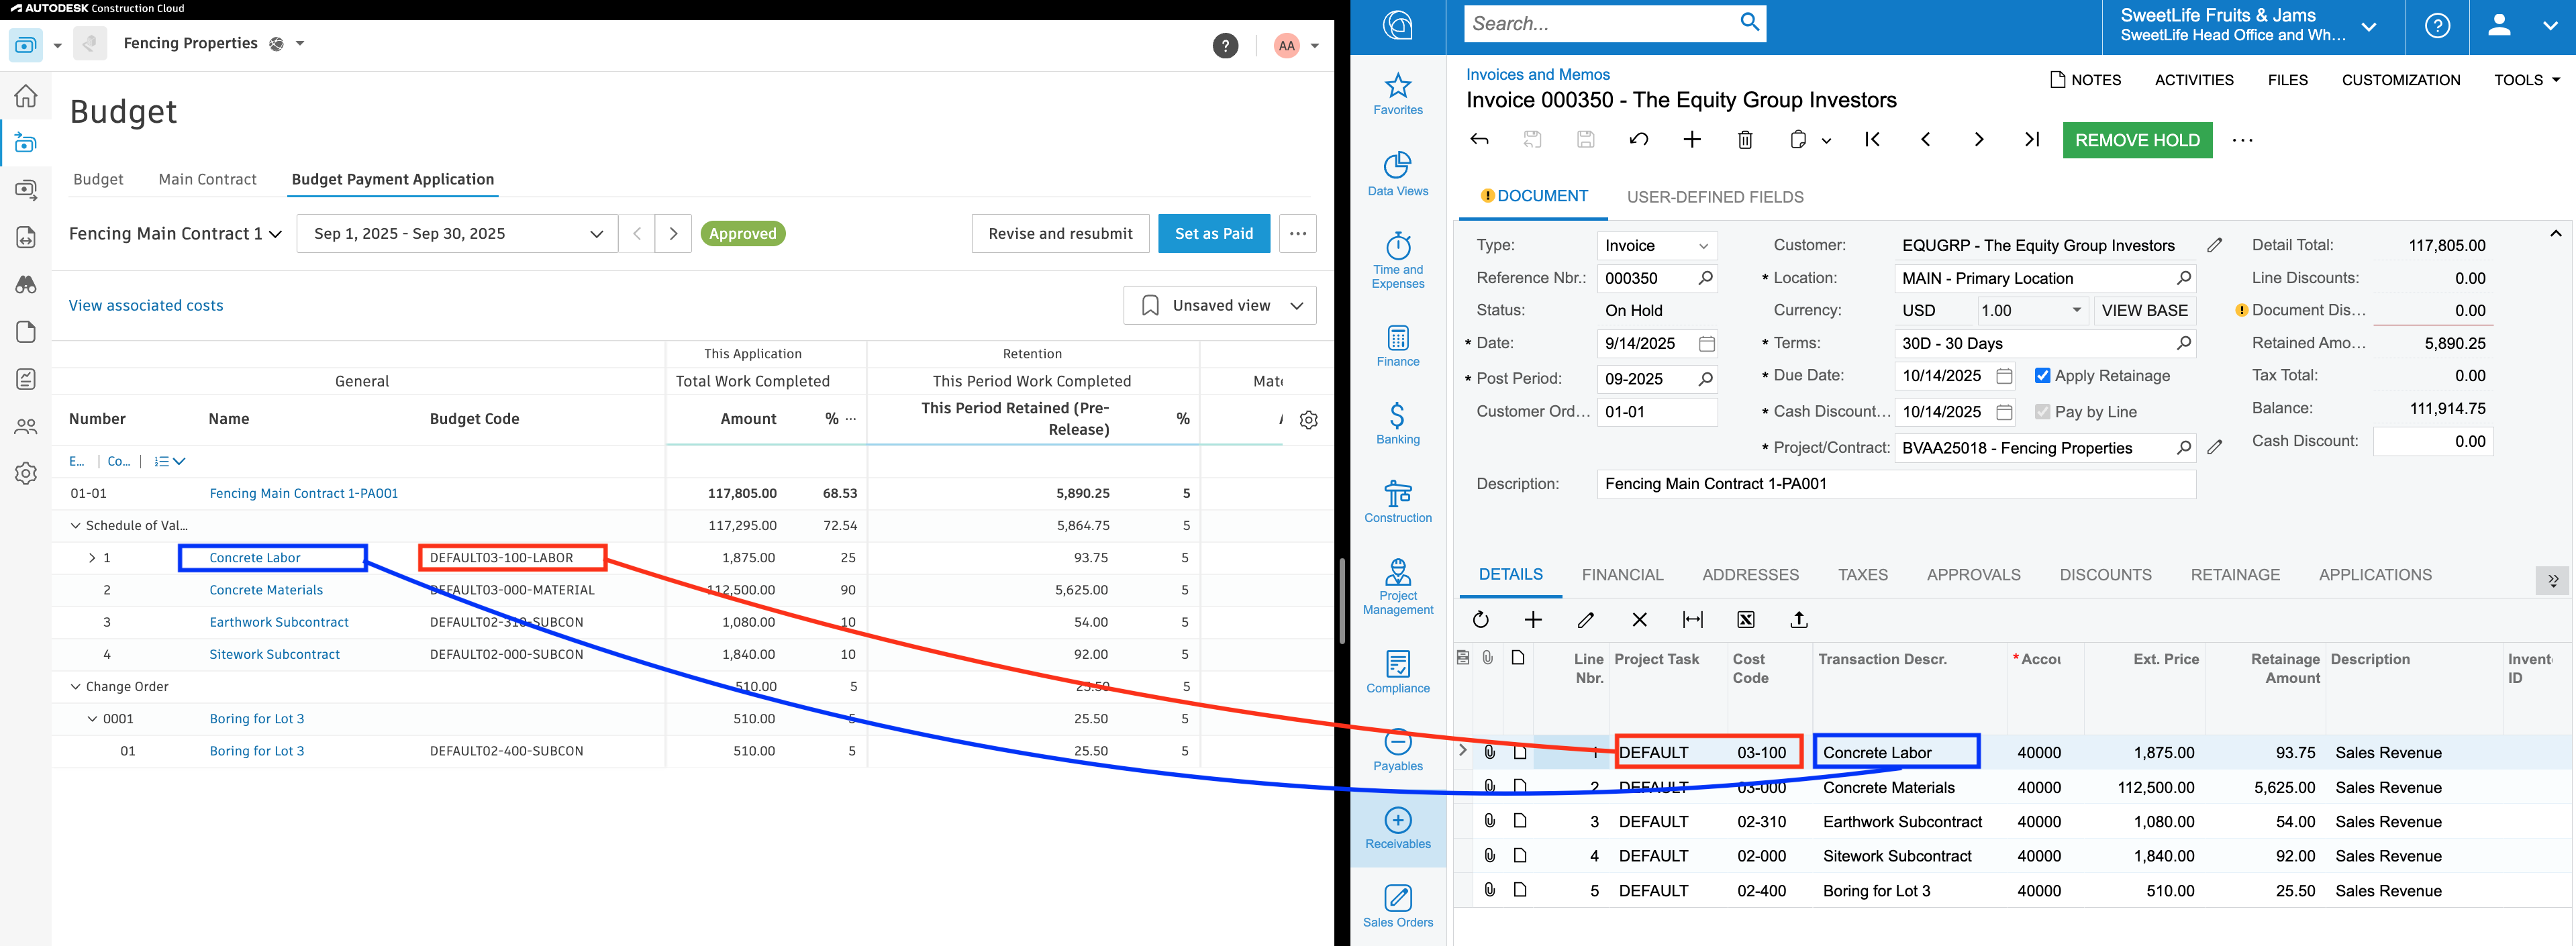Collapse the Schedule of Values group
Viewport: 2576px width, 946px height.
click(x=75, y=525)
